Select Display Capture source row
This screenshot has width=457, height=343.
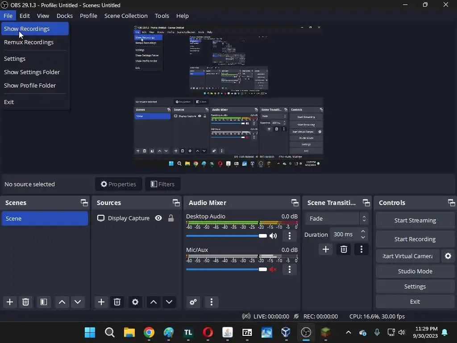(x=137, y=218)
